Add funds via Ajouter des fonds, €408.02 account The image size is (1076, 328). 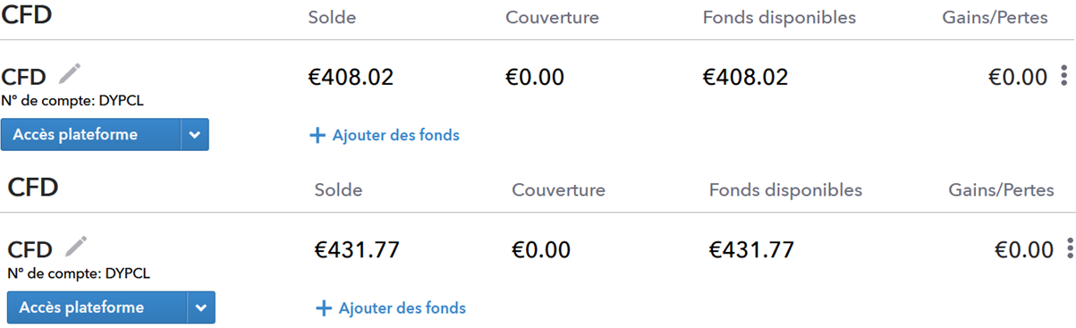click(395, 136)
